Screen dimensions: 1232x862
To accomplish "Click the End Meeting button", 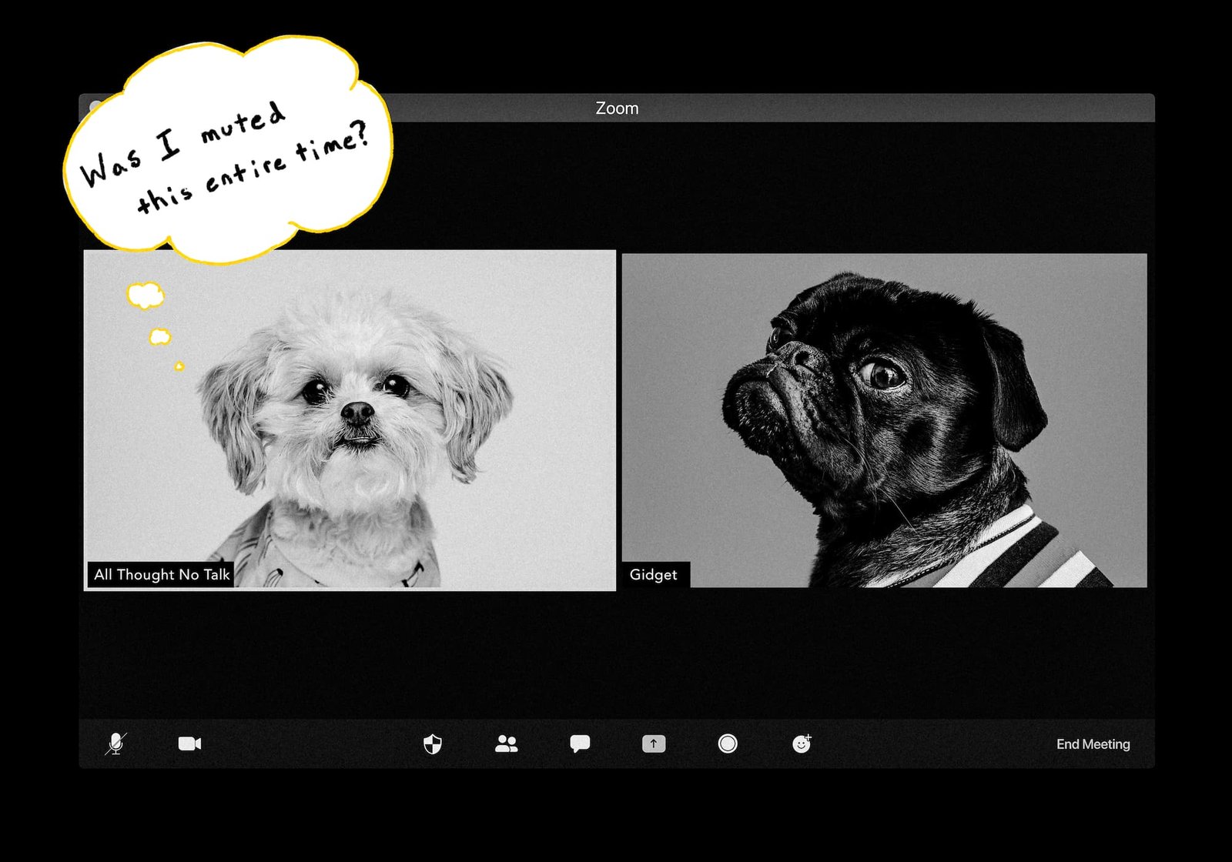I will click(1093, 744).
